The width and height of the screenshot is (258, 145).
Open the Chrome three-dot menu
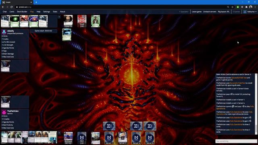(255, 7)
